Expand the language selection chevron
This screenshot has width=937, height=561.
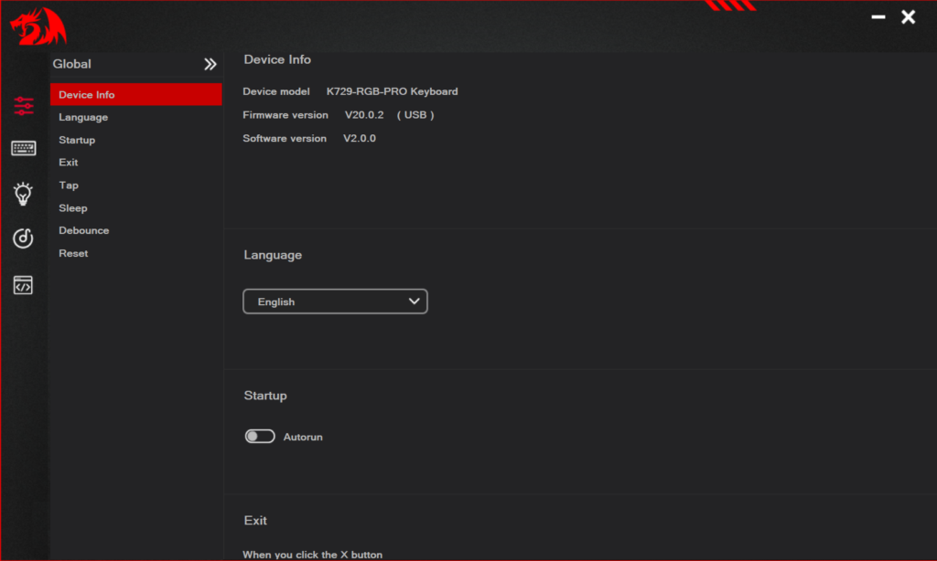point(414,301)
